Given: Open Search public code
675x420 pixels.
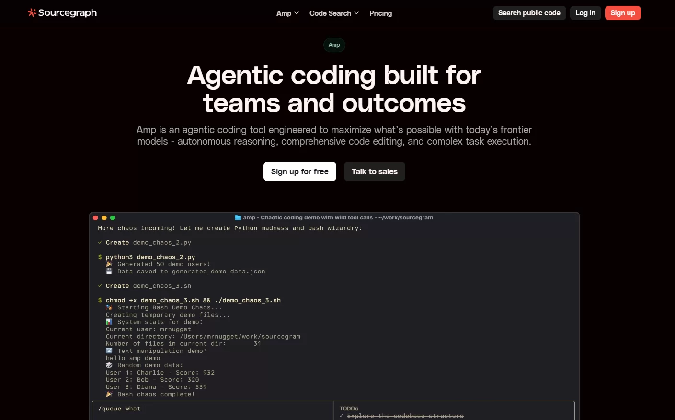Looking at the screenshot, I should (x=529, y=13).
